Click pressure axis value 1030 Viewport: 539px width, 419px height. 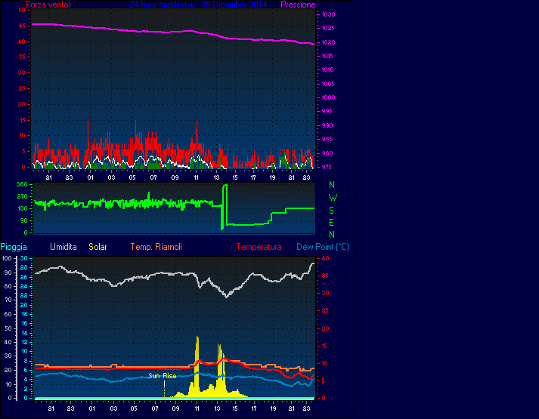coord(328,14)
